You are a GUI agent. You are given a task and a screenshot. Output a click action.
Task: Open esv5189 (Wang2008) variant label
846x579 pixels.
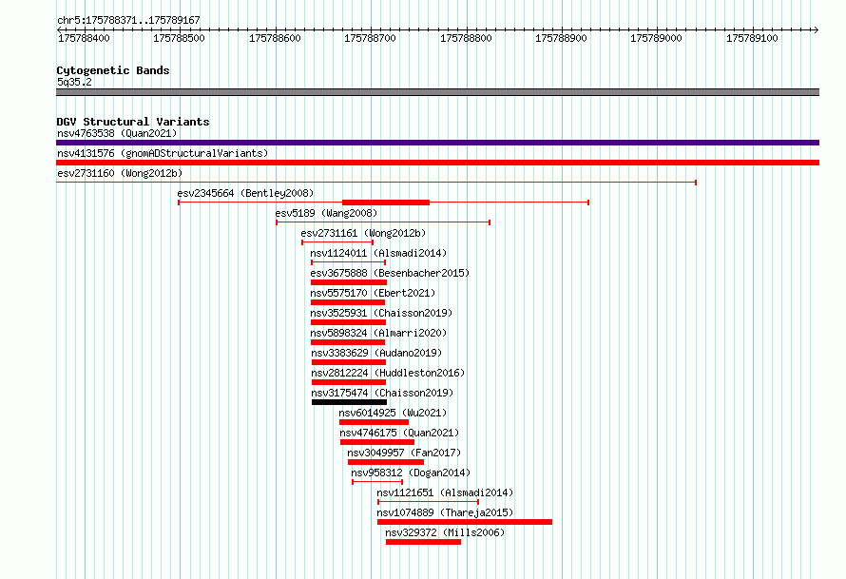point(326,213)
